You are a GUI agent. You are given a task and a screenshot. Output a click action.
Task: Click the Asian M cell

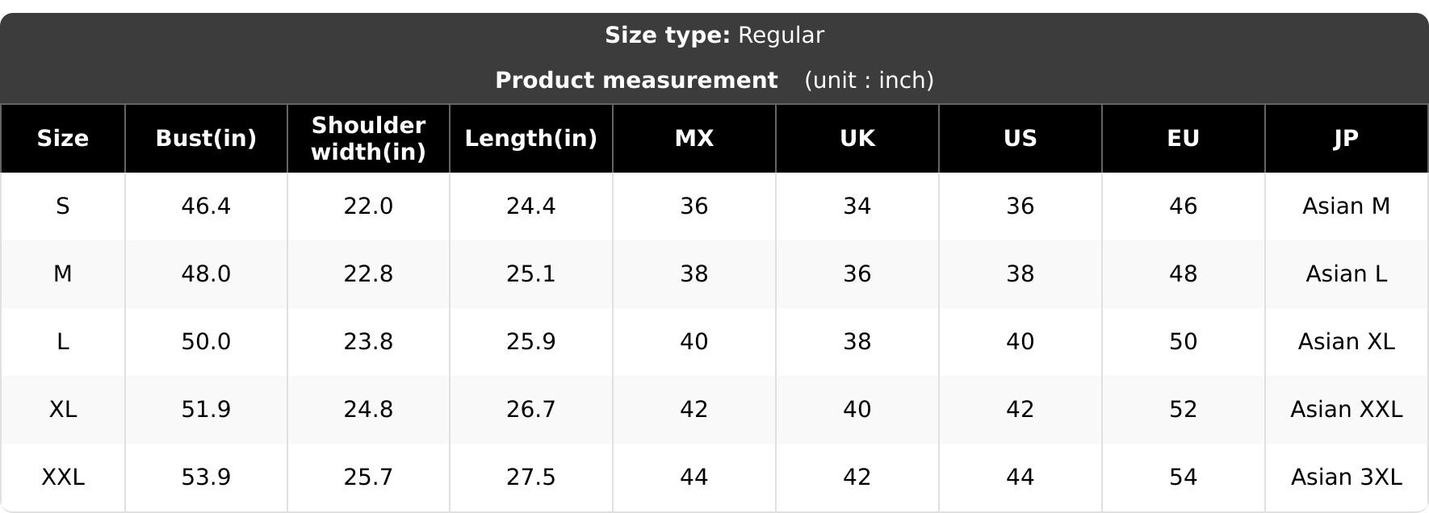pyautogui.click(x=1347, y=206)
